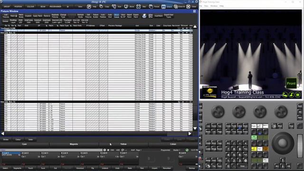Click the left arrow key near the trackball
The image size is (304, 171).
click(277, 166)
